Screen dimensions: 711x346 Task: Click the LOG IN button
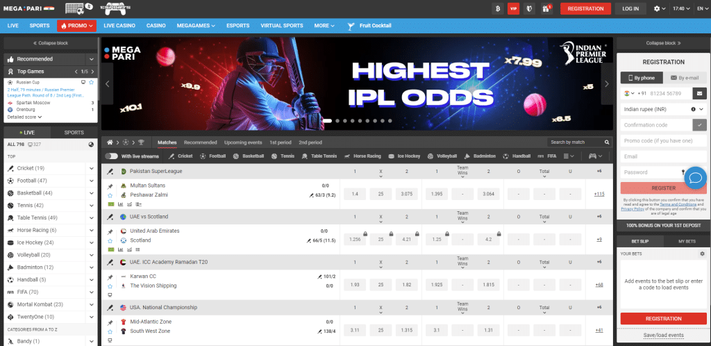pos(630,8)
